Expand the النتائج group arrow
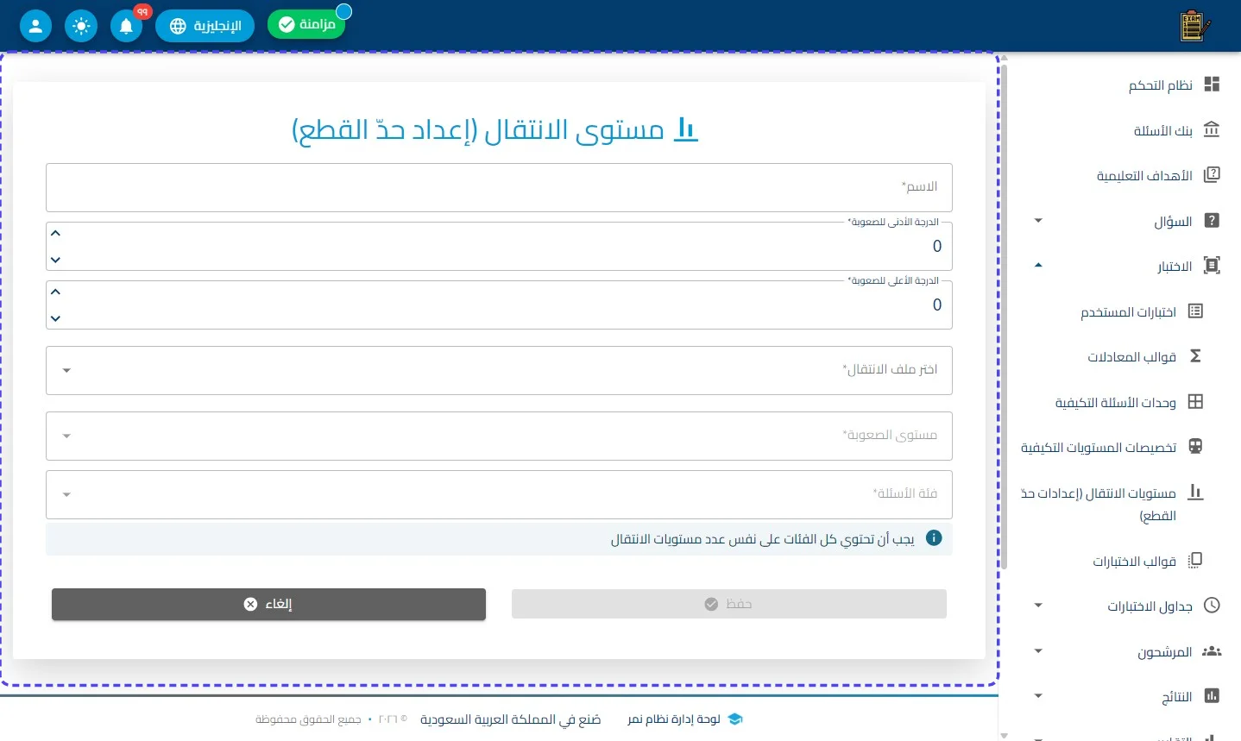Viewport: 1241px width, 741px height. click(x=1038, y=696)
